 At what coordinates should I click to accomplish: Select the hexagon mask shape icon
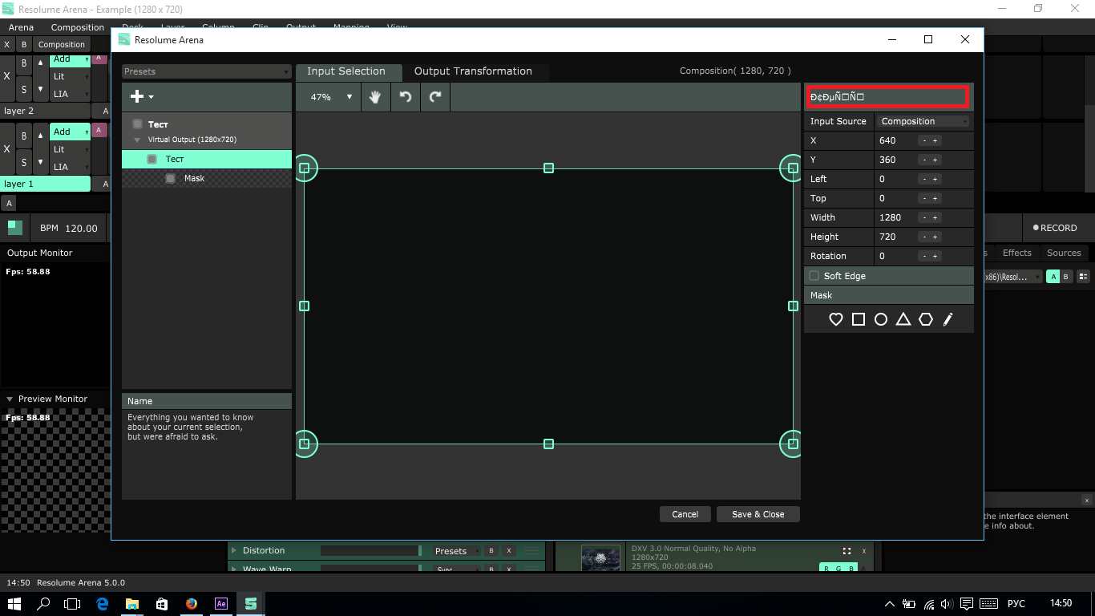point(925,319)
